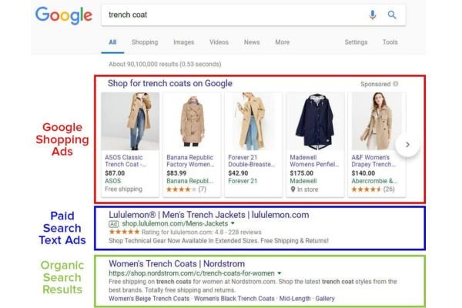Click the next arrow in the shopping carousel
Image resolution: width=462 pixels, height=308 pixels.
[x=407, y=145]
